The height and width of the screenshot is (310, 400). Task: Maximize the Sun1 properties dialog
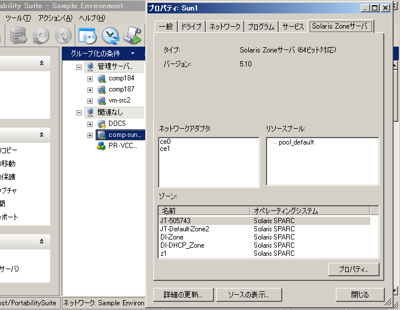(375, 8)
